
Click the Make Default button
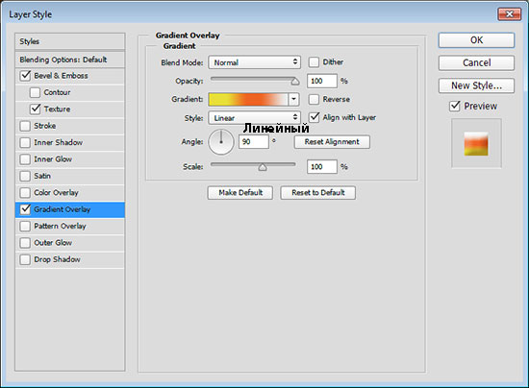240,193
